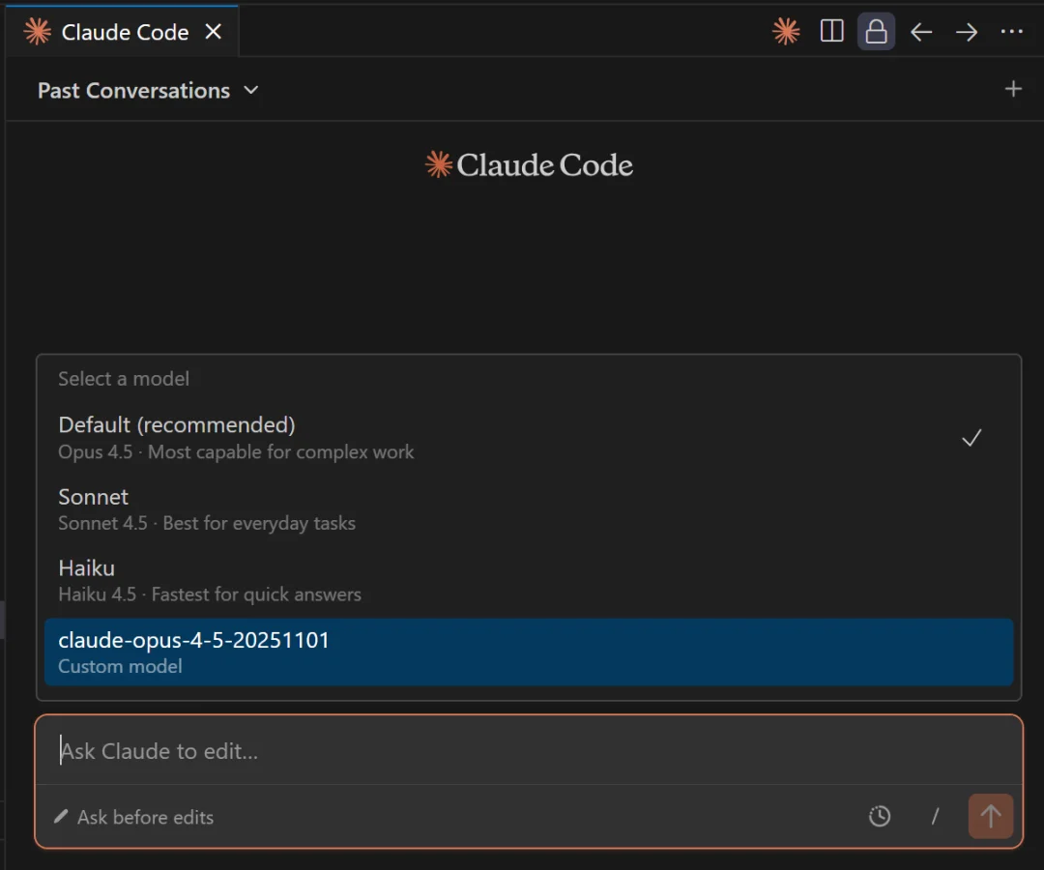Go back using the left arrow icon
This screenshot has height=870, width=1044.
pos(921,32)
